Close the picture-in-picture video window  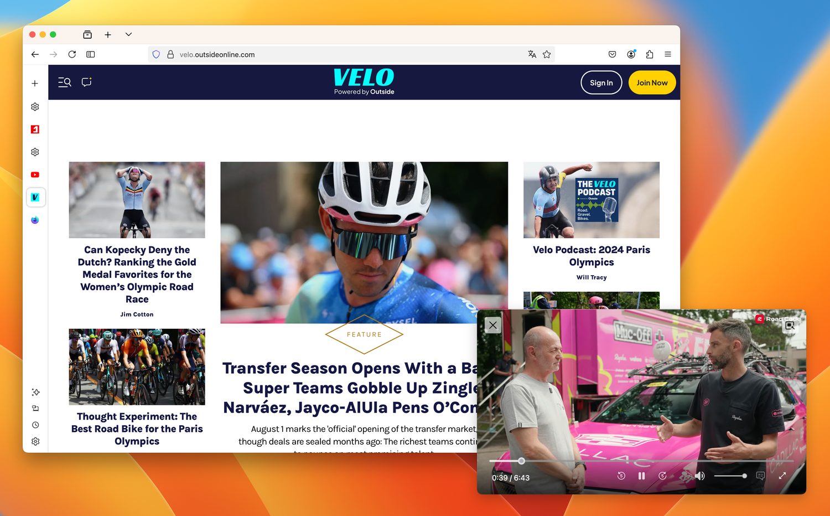(x=493, y=325)
